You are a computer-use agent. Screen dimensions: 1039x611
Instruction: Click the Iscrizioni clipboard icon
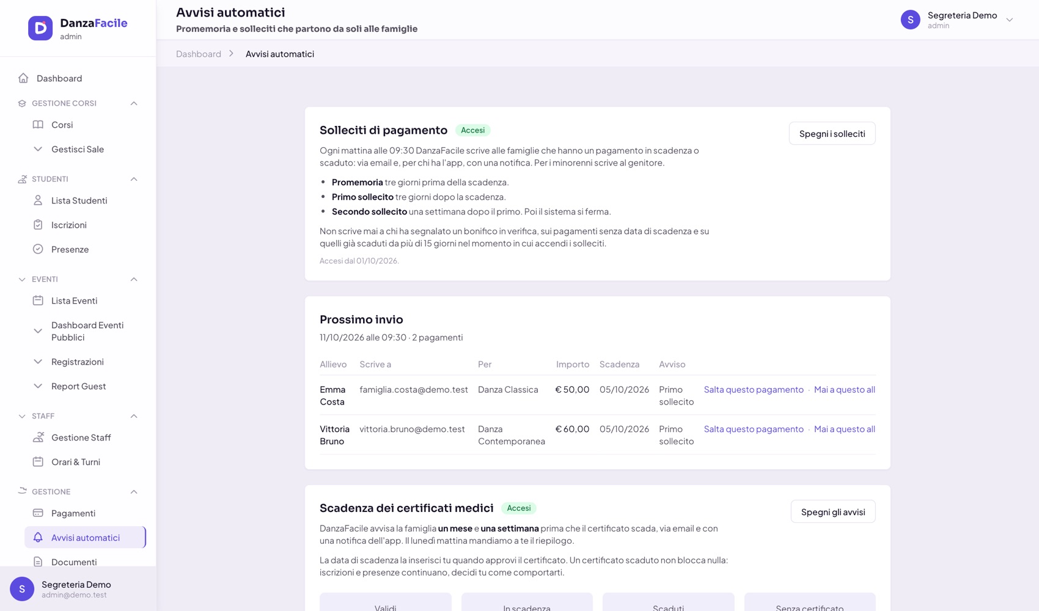(x=38, y=225)
